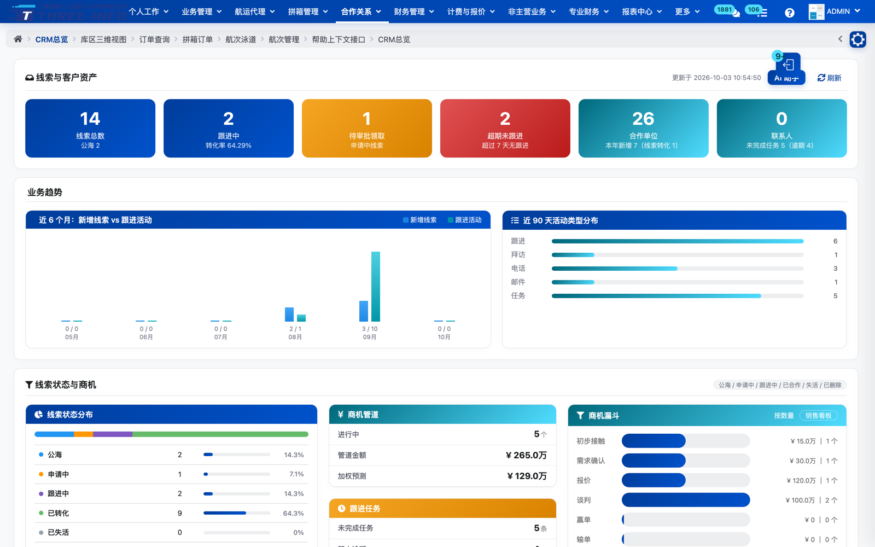
Task: Click the list icon in 近90天活动类型分布 header
Action: pyautogui.click(x=515, y=220)
